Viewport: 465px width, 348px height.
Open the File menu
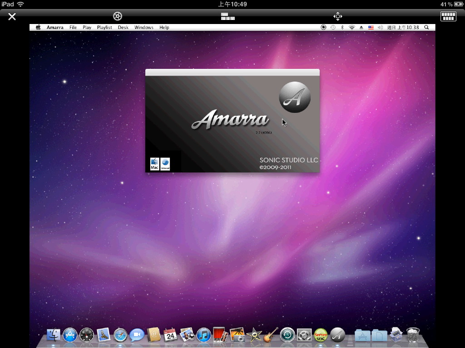point(73,28)
